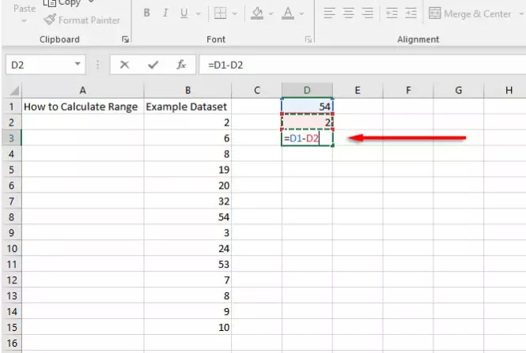Select column D header
The image size is (526, 353).
(x=307, y=90)
